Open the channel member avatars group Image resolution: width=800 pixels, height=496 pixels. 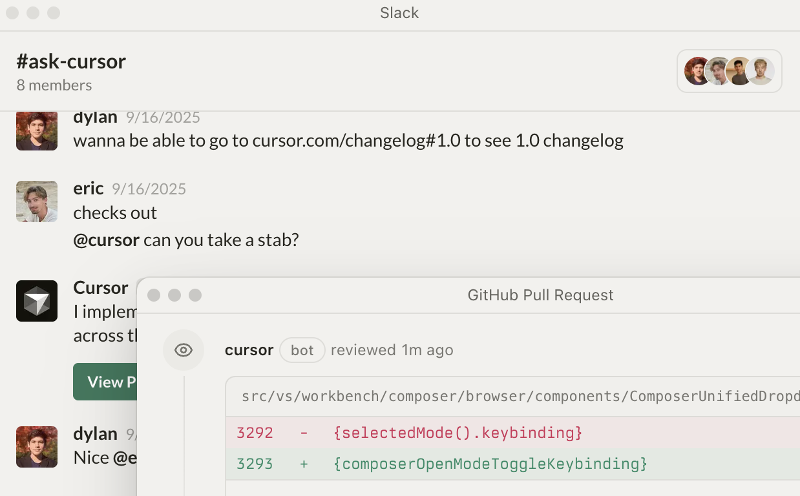point(729,71)
